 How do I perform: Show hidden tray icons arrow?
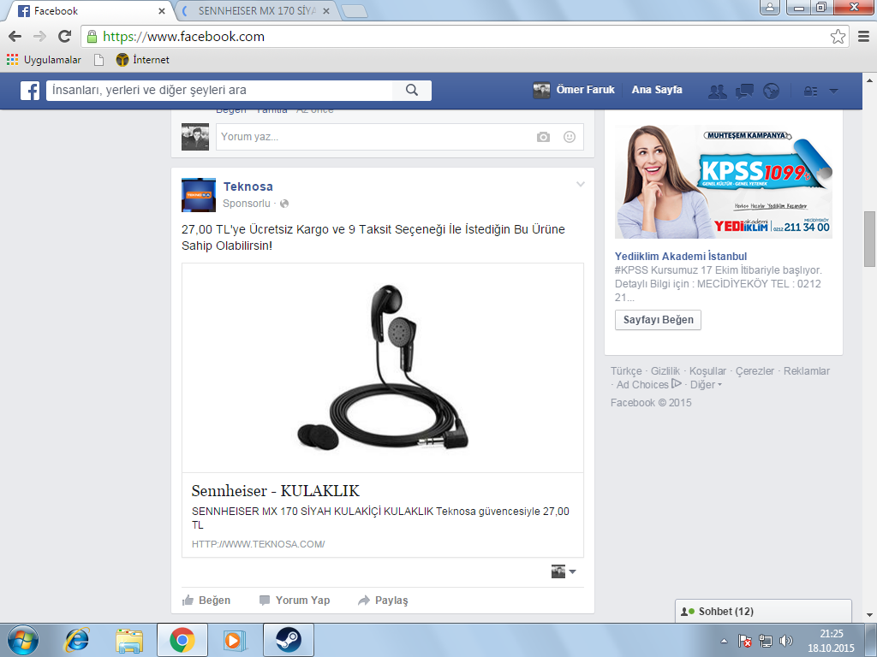(724, 642)
